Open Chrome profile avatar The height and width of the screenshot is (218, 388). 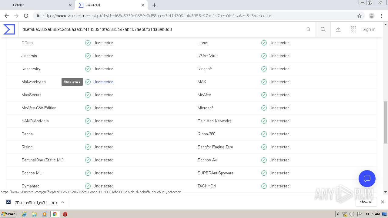coord(372,16)
